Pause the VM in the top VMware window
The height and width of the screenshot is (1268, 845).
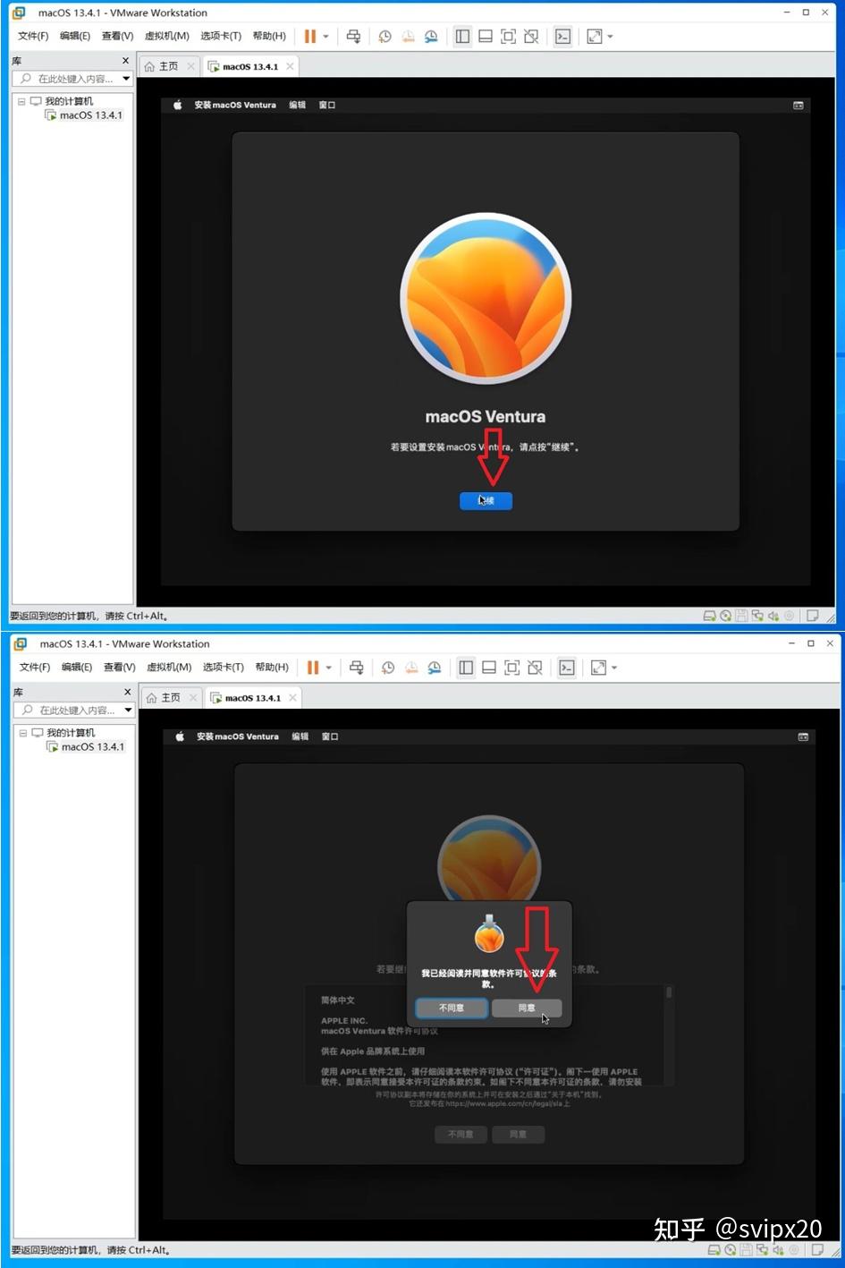(x=309, y=37)
